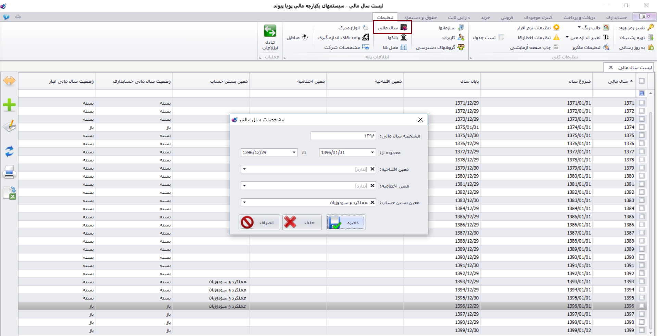This screenshot has width=658, height=336.
Task: Click the مشخصه سال مالی input field
Action: (x=343, y=136)
